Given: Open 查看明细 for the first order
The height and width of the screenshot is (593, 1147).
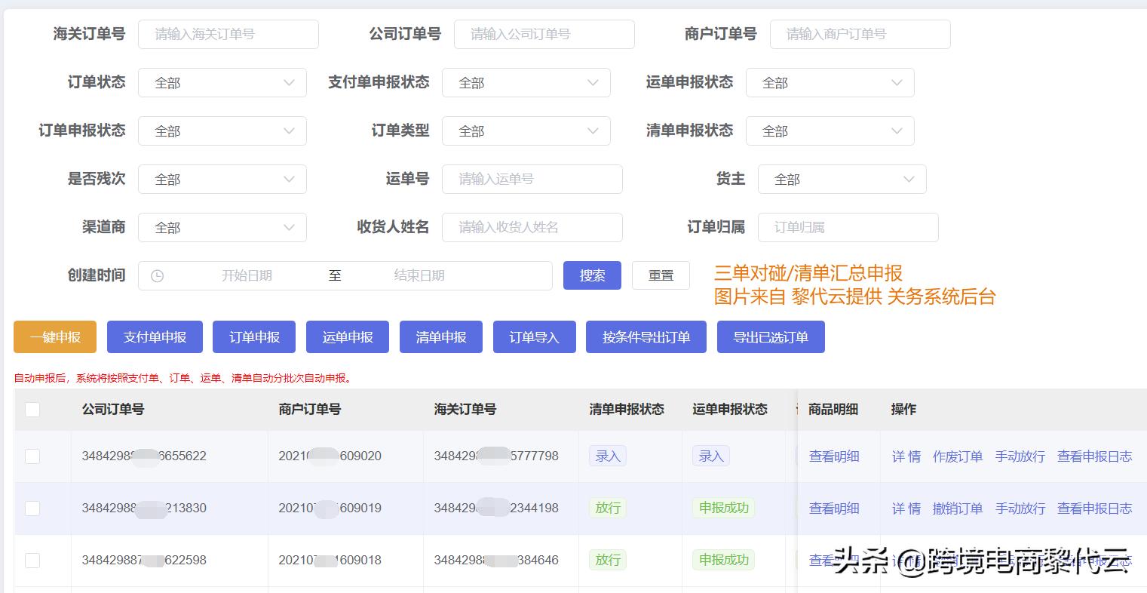Looking at the screenshot, I should pos(833,456).
